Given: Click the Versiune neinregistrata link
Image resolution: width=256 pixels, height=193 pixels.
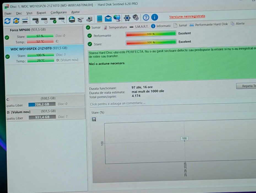Looking at the screenshot, I should [187, 17].
